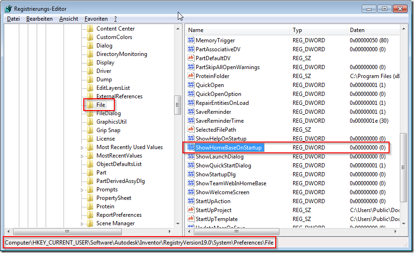Click the values pane horizontal scroll right arrow
The image size is (414, 253).
395,231
